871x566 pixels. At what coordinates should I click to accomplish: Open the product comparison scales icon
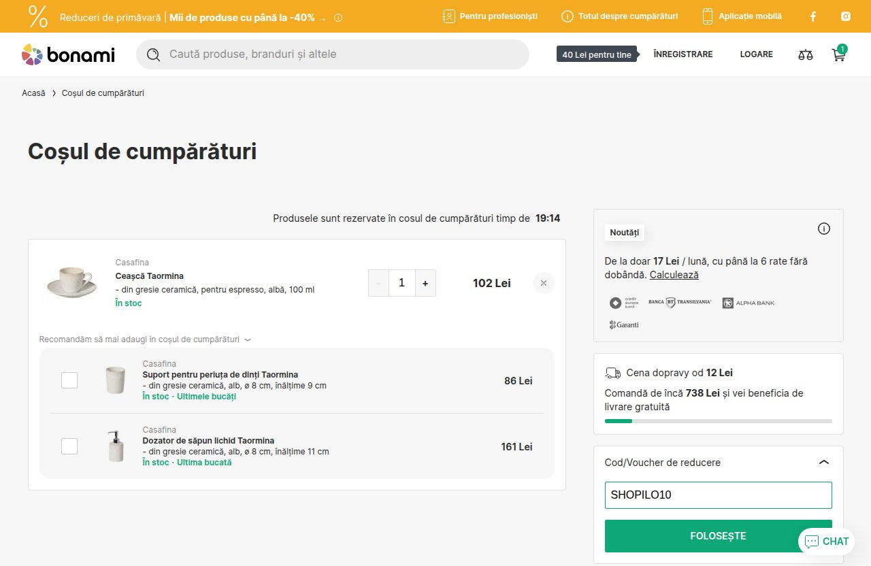[806, 54]
